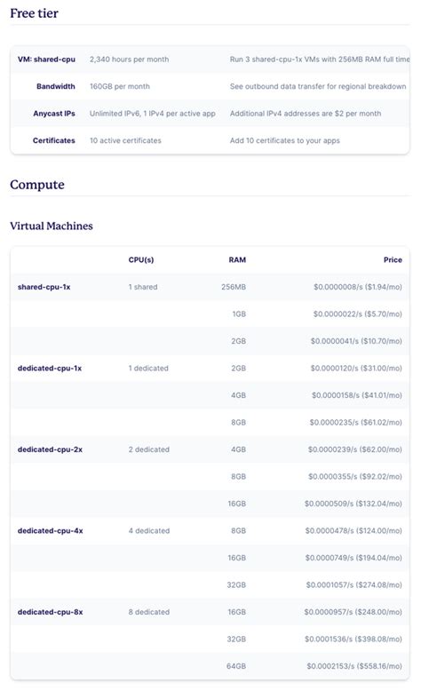This screenshot has width=421, height=691.
Task: Click the Certificates row label
Action: pos(54,140)
